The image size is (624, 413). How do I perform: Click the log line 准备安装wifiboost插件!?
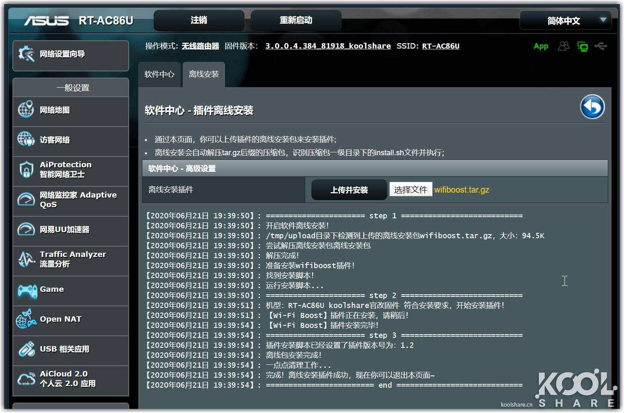point(250,266)
